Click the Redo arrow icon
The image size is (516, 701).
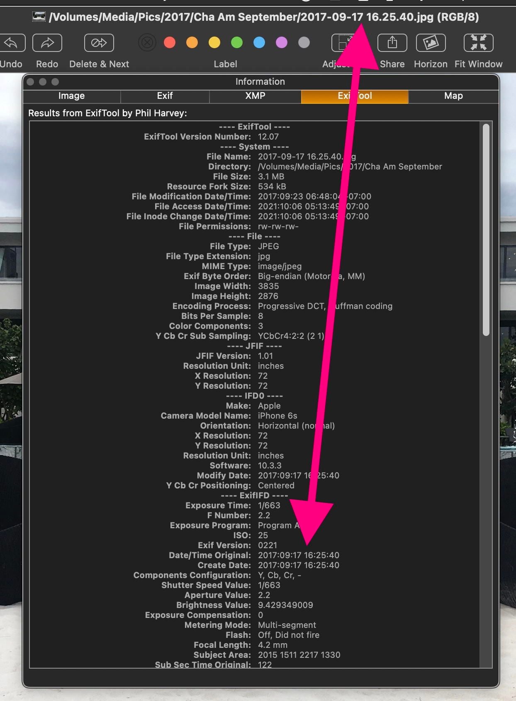point(47,43)
